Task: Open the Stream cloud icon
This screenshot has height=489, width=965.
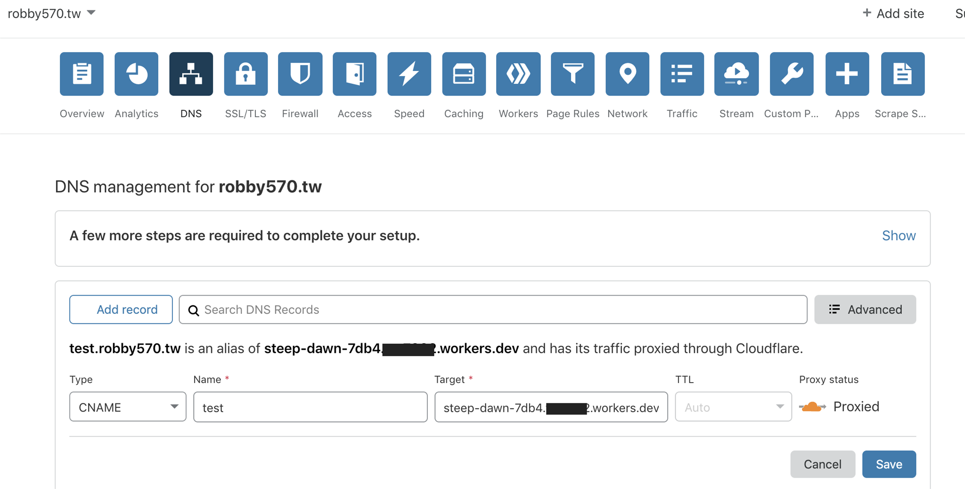Action: tap(736, 74)
